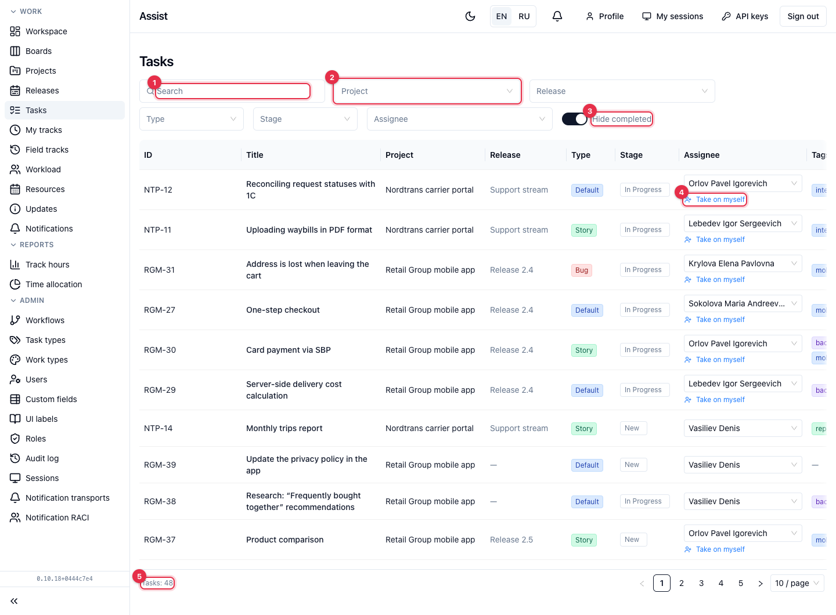Open the Type filter dropdown
This screenshot has width=836, height=615.
192,119
